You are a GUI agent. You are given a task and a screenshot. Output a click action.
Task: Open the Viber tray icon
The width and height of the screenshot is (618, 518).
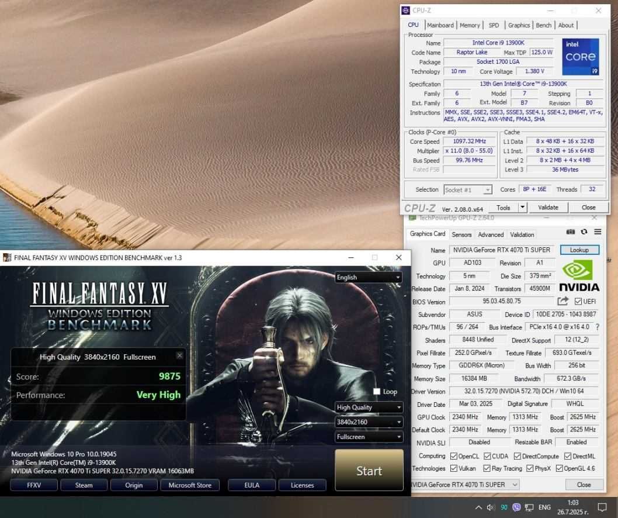click(x=516, y=507)
